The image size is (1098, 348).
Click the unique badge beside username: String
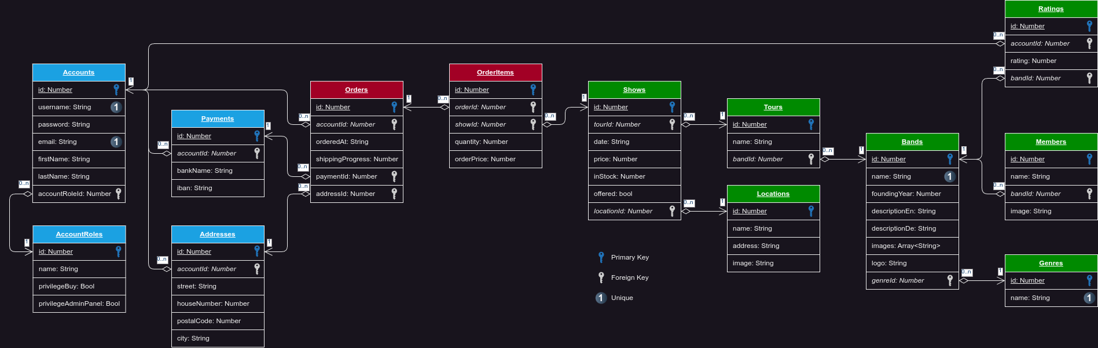[x=116, y=107]
